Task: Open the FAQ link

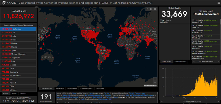Action: (x=82, y=99)
